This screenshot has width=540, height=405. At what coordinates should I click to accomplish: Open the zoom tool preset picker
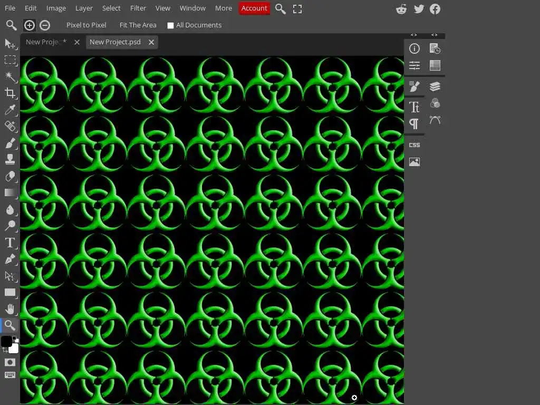pos(11,25)
